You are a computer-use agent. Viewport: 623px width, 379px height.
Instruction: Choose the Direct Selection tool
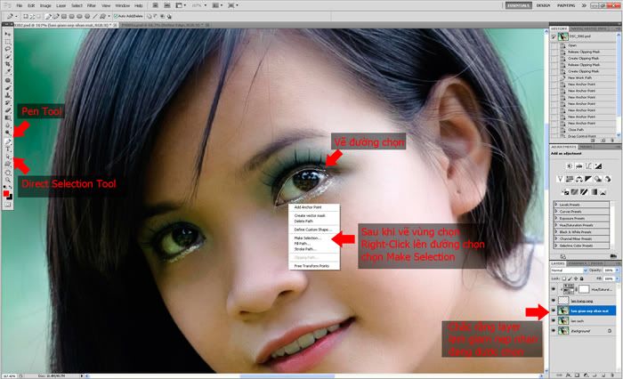point(7,157)
